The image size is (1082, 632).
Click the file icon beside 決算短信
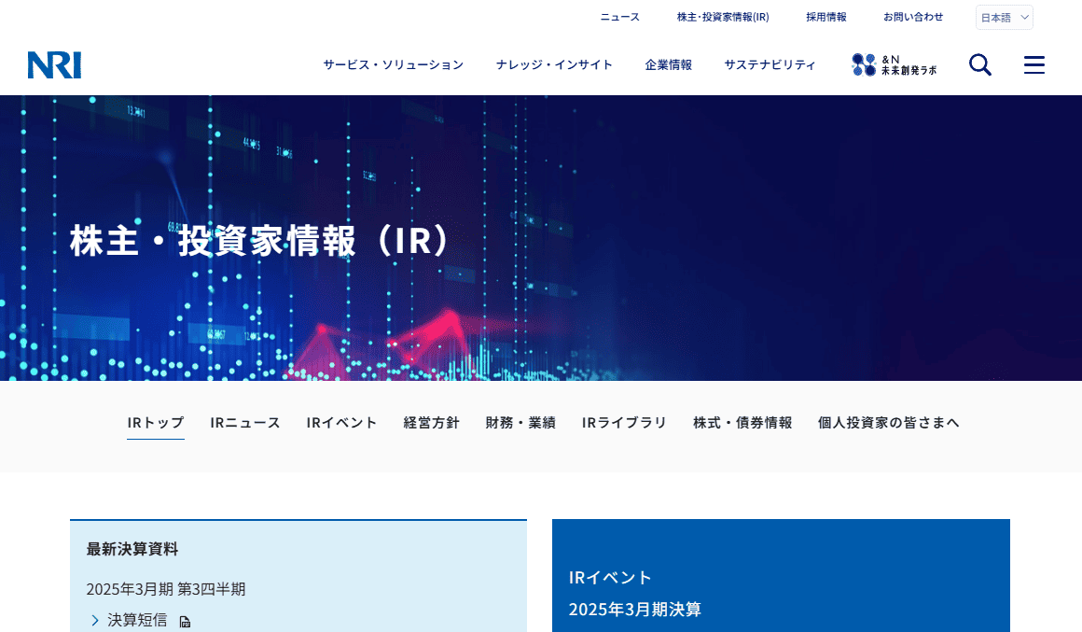[x=185, y=622]
